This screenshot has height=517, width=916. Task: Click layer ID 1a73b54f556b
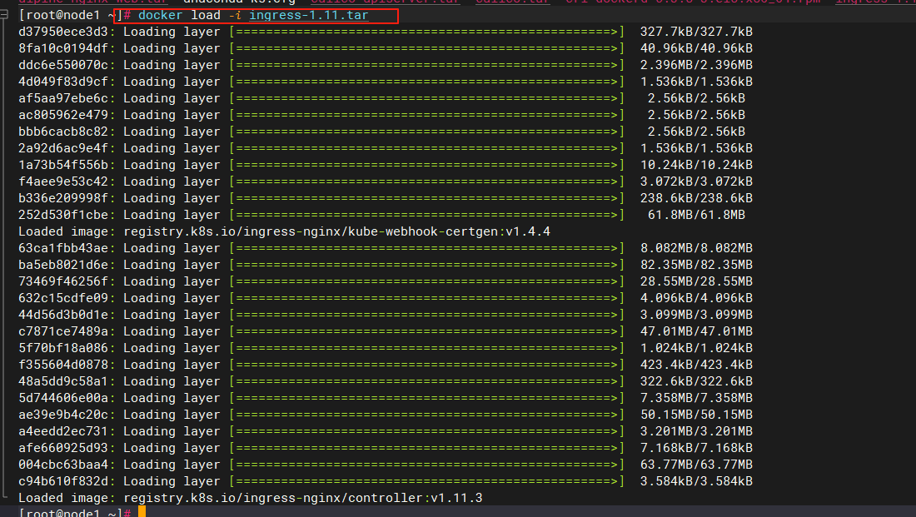pyautogui.click(x=63, y=165)
